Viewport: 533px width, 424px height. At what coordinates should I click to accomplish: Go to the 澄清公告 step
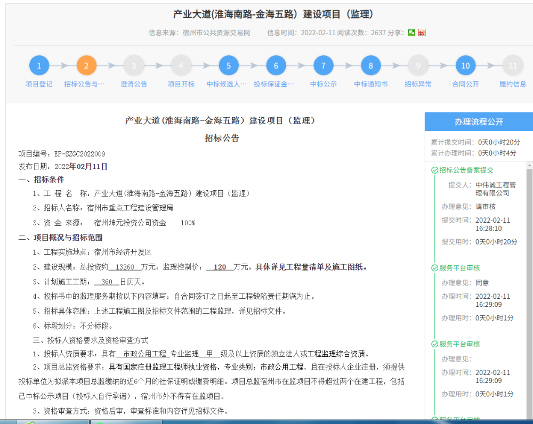(134, 84)
